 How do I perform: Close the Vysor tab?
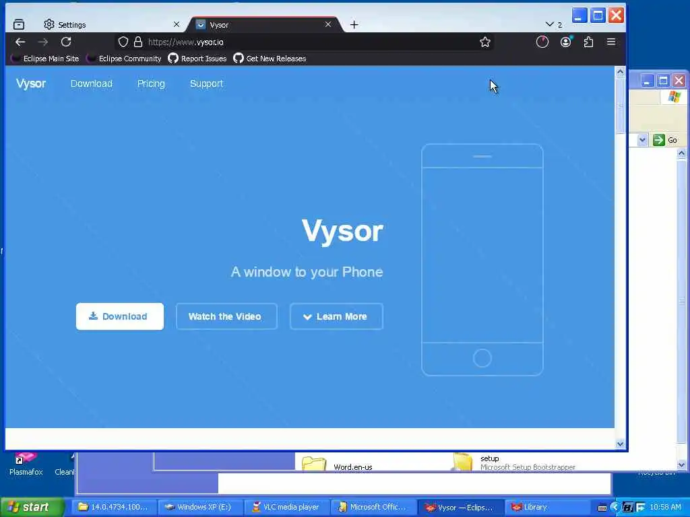(x=328, y=25)
